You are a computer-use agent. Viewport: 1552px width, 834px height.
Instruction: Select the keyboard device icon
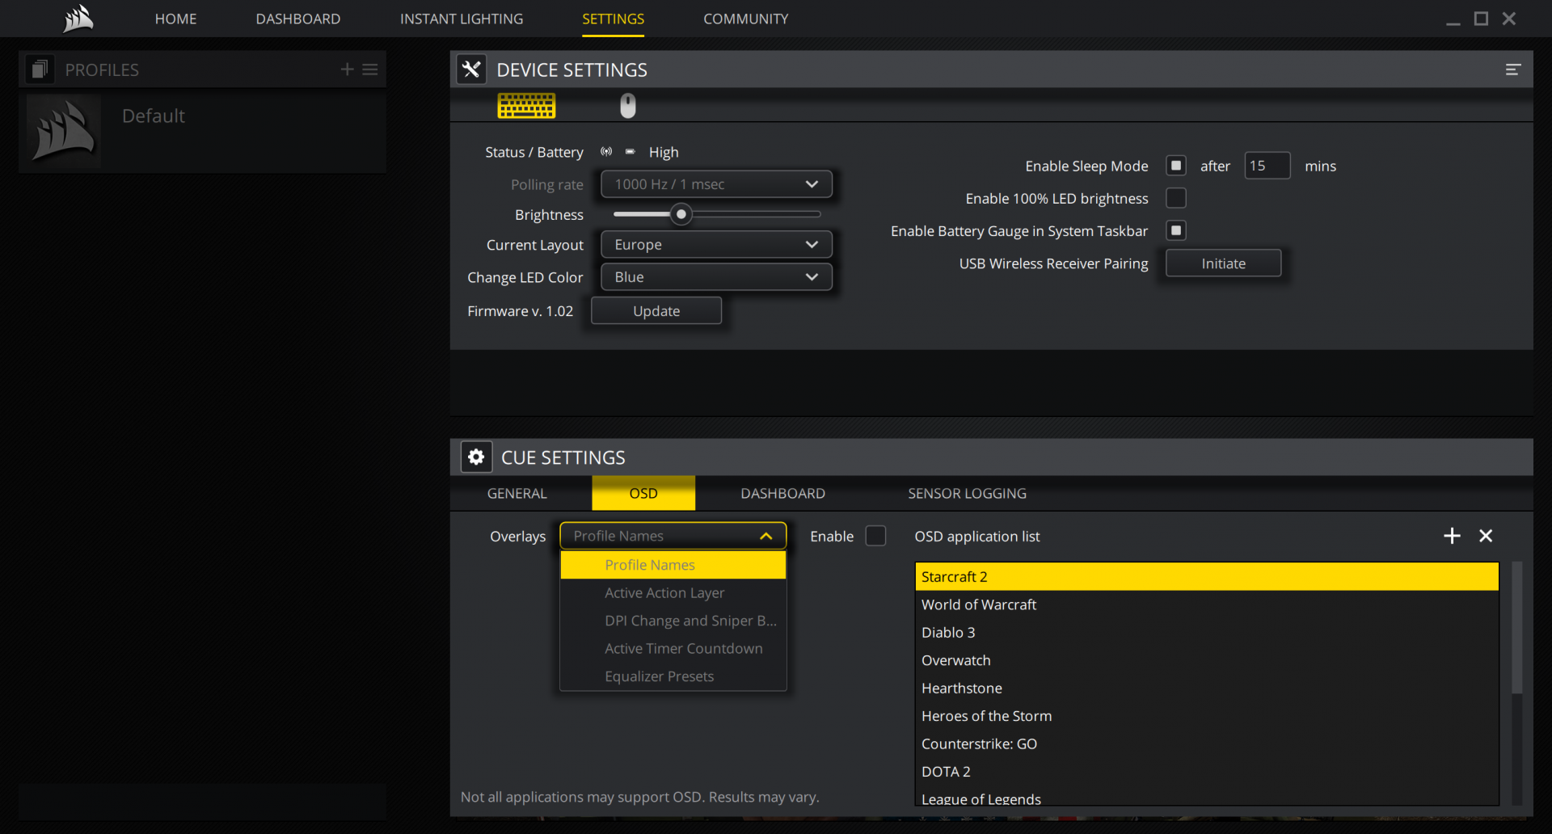click(526, 106)
